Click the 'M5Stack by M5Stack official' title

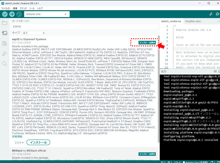tap(29, 151)
